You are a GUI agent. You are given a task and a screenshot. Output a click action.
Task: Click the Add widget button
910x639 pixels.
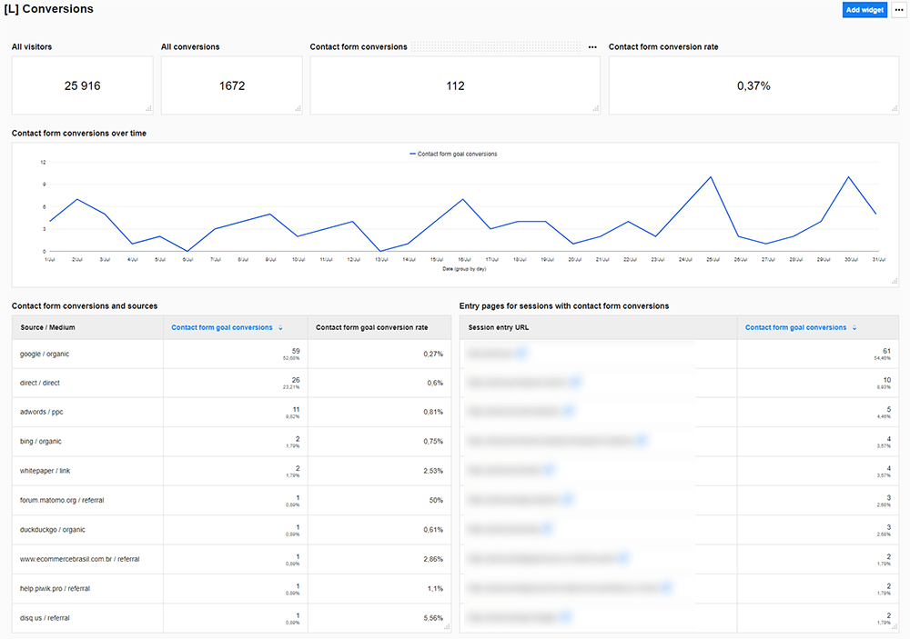[864, 10]
